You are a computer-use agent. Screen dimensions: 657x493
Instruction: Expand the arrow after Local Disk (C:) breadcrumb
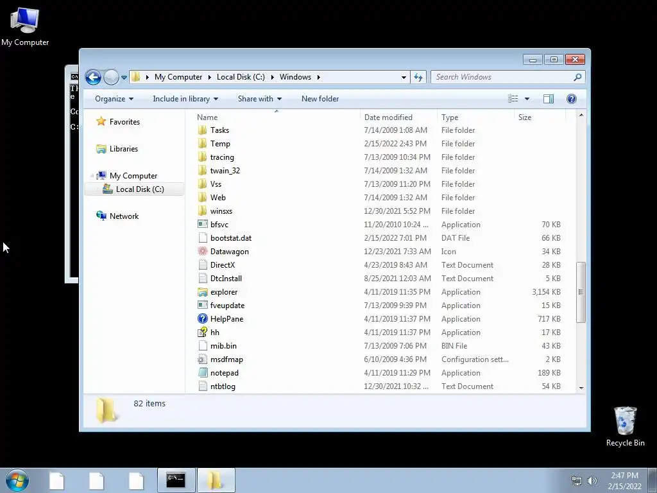[272, 77]
